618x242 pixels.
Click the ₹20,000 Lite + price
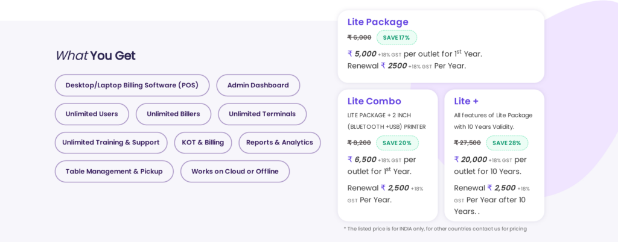[470, 160]
